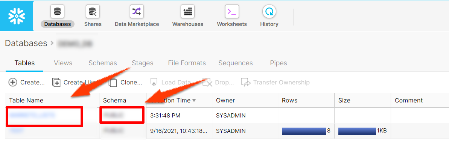Click the Databases breadcrumb link
The height and width of the screenshot is (143, 449).
[x=26, y=43]
